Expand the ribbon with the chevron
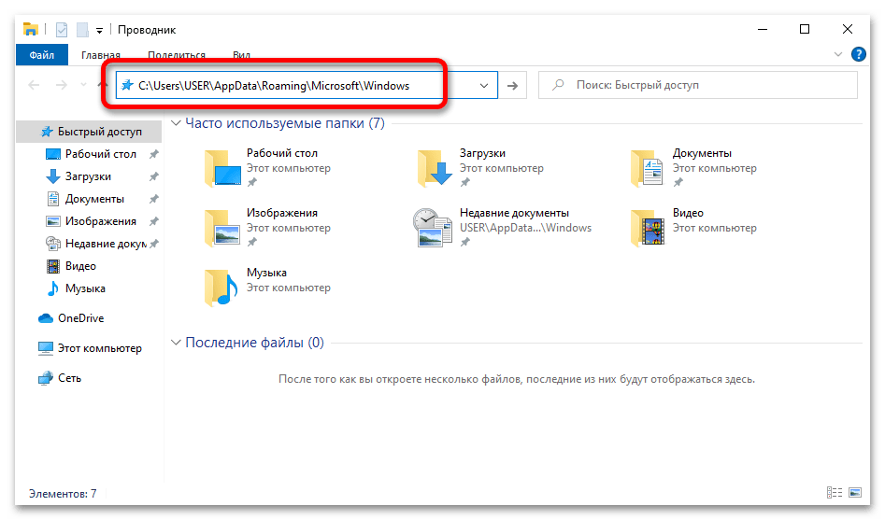Image resolution: width=885 pixels, height=520 pixels. (x=838, y=54)
